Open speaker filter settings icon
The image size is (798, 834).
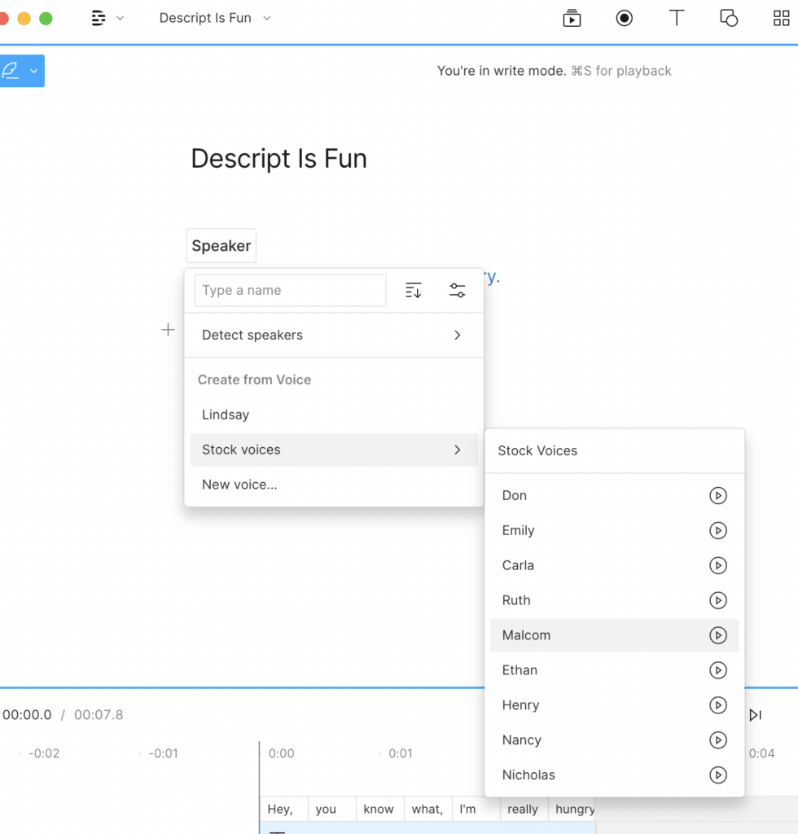point(457,290)
